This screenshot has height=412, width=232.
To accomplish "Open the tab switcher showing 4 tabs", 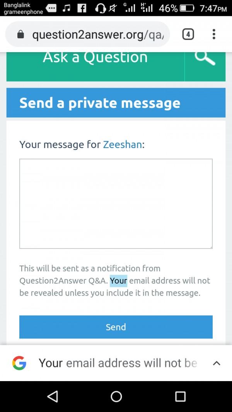I will [188, 34].
